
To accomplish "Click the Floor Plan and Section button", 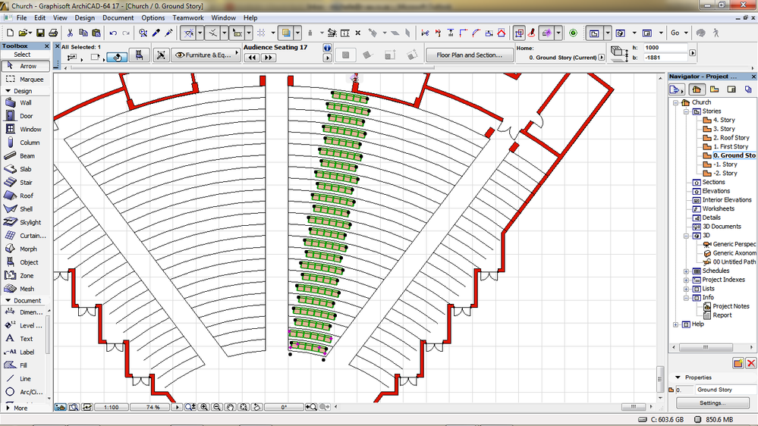I will point(469,55).
